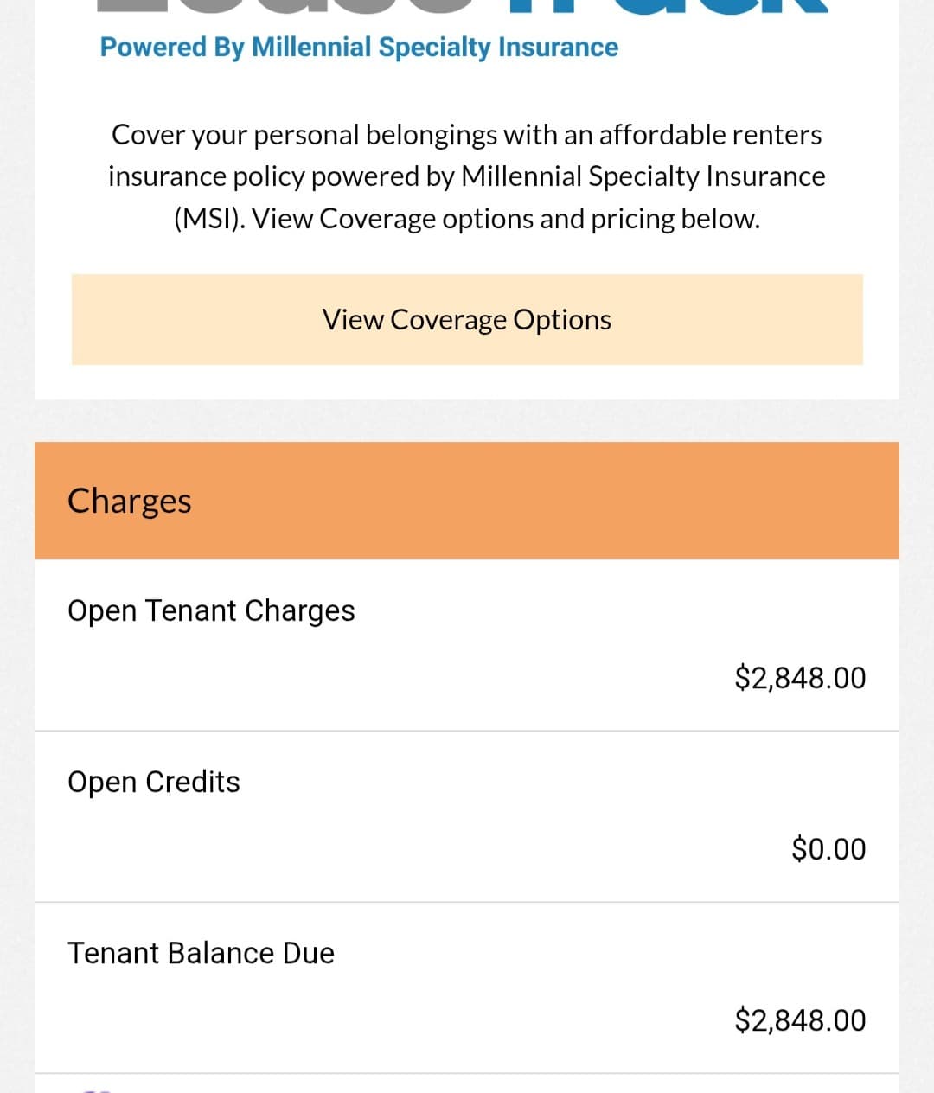Click "insurance policy" starting the description's second line

(206, 176)
